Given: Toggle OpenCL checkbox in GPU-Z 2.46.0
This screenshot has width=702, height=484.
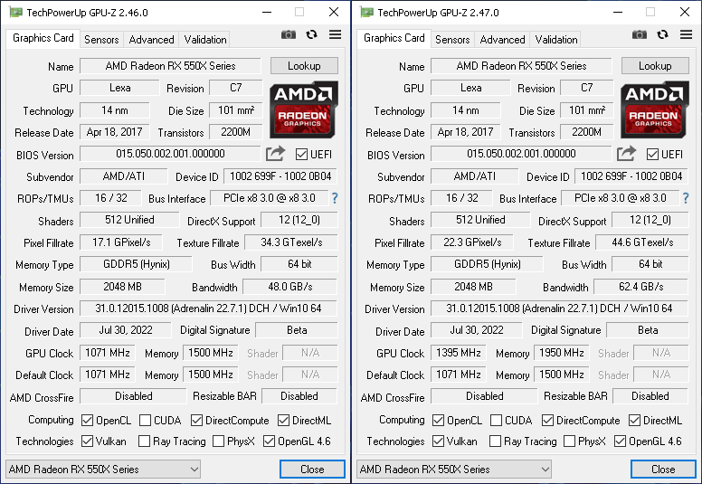Looking at the screenshot, I should point(88,421).
